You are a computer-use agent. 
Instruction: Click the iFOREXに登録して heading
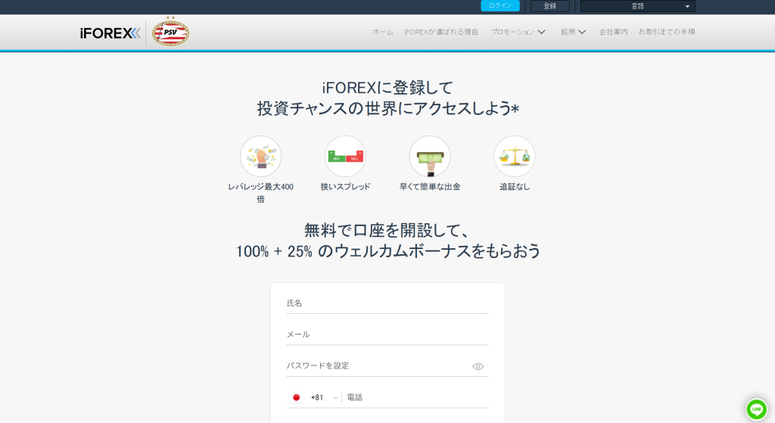coord(388,88)
